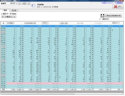Image resolution: width=125 pixels, height=96 pixels.
Task: Click horizontal scrollbar left arrow
Action: pos(1,93)
